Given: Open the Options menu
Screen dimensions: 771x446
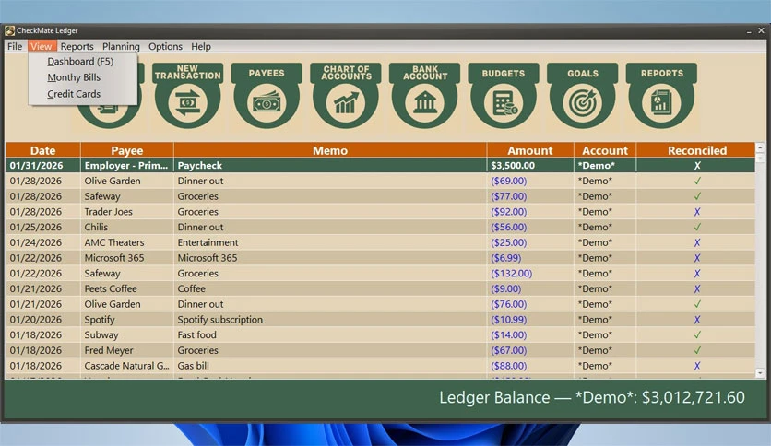Looking at the screenshot, I should tap(165, 46).
